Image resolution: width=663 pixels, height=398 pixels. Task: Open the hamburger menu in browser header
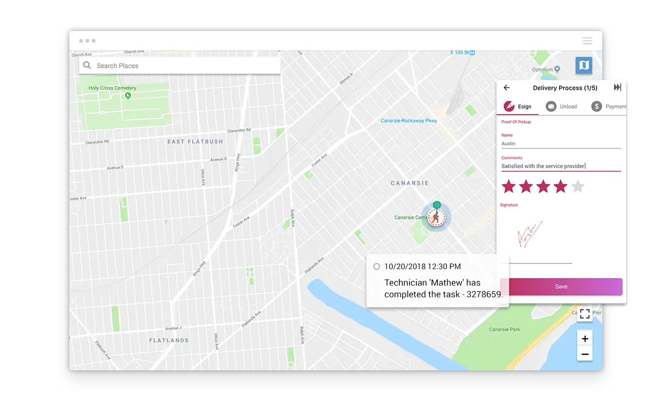pyautogui.click(x=587, y=41)
